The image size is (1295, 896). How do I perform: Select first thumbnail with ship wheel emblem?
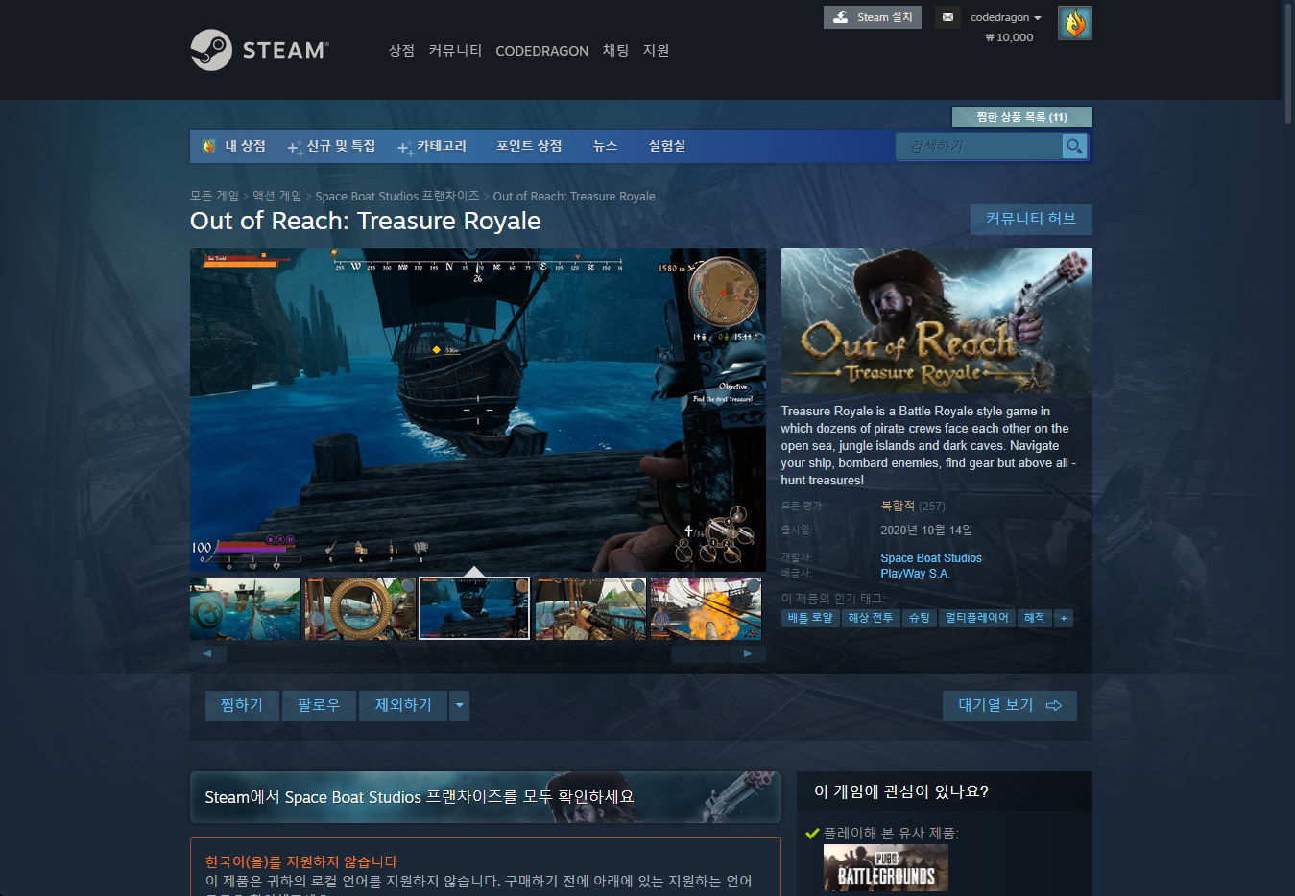pyautogui.click(x=245, y=608)
